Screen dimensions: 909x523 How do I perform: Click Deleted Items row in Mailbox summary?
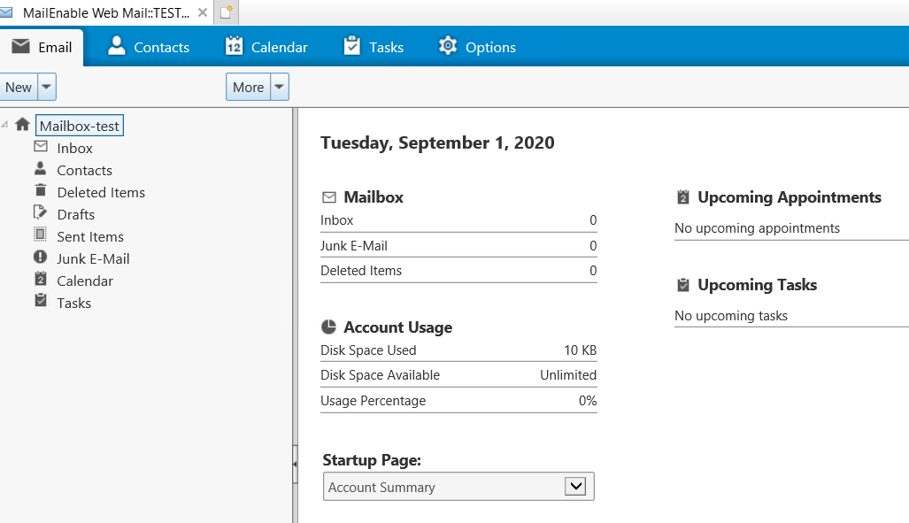point(458,271)
